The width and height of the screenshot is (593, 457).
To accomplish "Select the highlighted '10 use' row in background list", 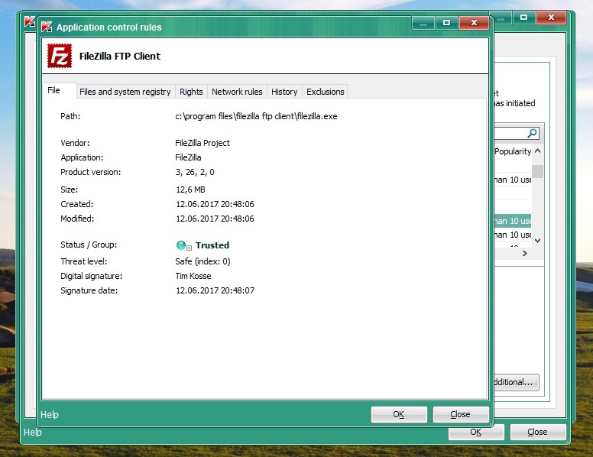I will 513,221.
